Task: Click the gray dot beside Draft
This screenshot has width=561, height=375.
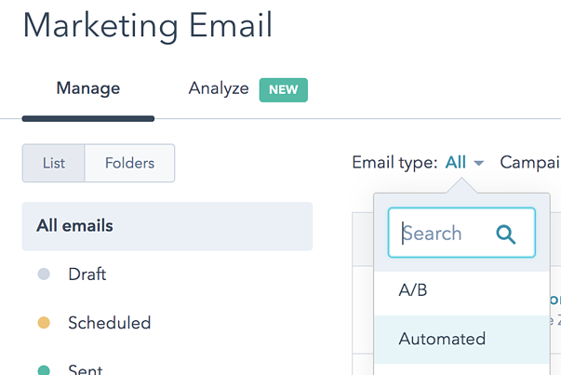Action: coord(43,275)
